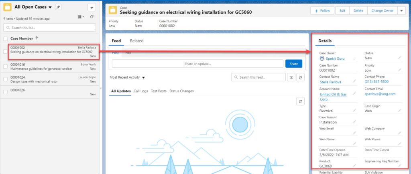This screenshot has height=174, width=411.
Task: Edit the Type field pencil
Action: pyautogui.click(x=354, y=110)
